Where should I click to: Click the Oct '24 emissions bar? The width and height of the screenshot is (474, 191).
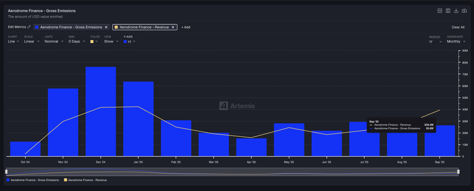(25, 149)
